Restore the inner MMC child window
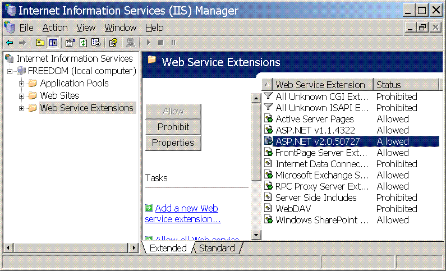 pos(422,27)
